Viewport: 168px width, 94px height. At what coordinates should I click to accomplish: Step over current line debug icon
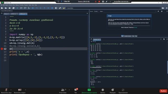(x=37, y=8)
